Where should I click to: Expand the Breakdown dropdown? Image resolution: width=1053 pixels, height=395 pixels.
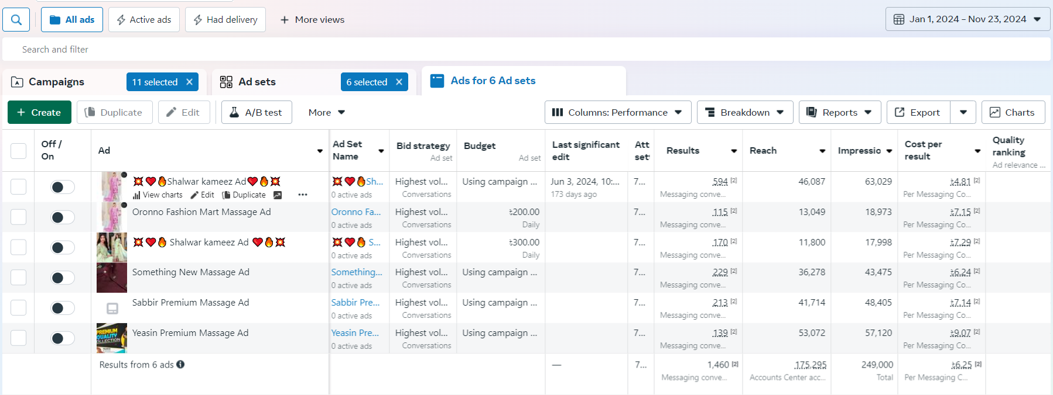tap(744, 112)
